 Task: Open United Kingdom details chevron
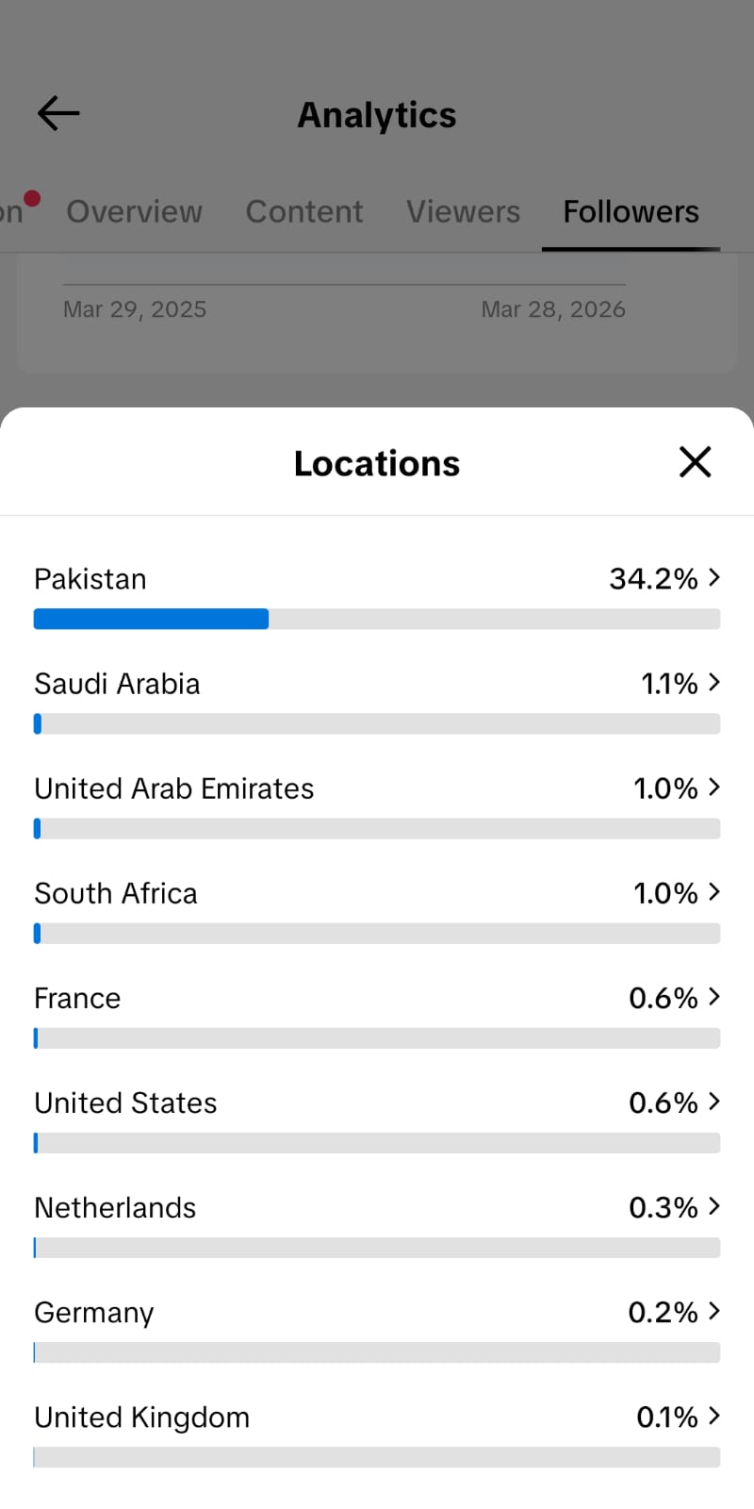click(x=714, y=1415)
